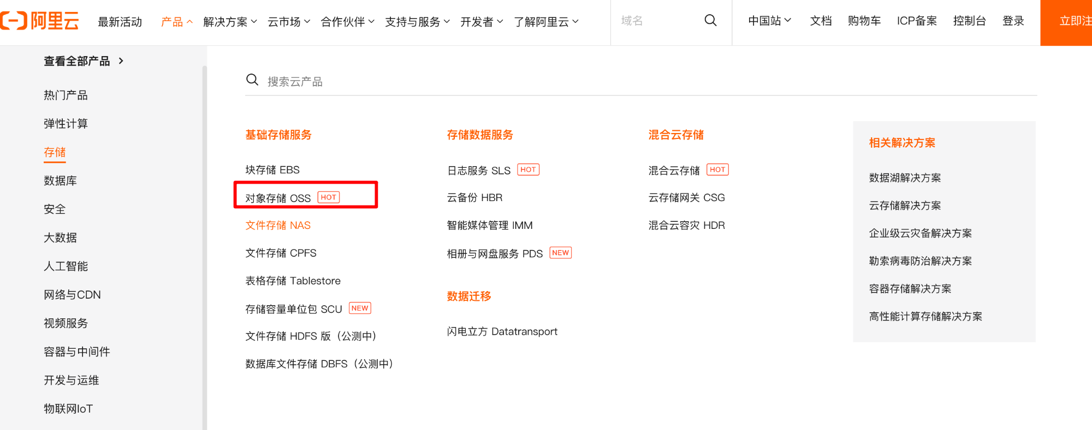This screenshot has width=1092, height=430.
Task: Expand the 了解阿里云 dropdown
Action: pos(546,22)
